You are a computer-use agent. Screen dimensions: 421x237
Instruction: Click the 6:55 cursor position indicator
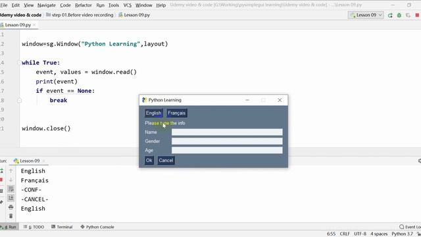coord(331,234)
